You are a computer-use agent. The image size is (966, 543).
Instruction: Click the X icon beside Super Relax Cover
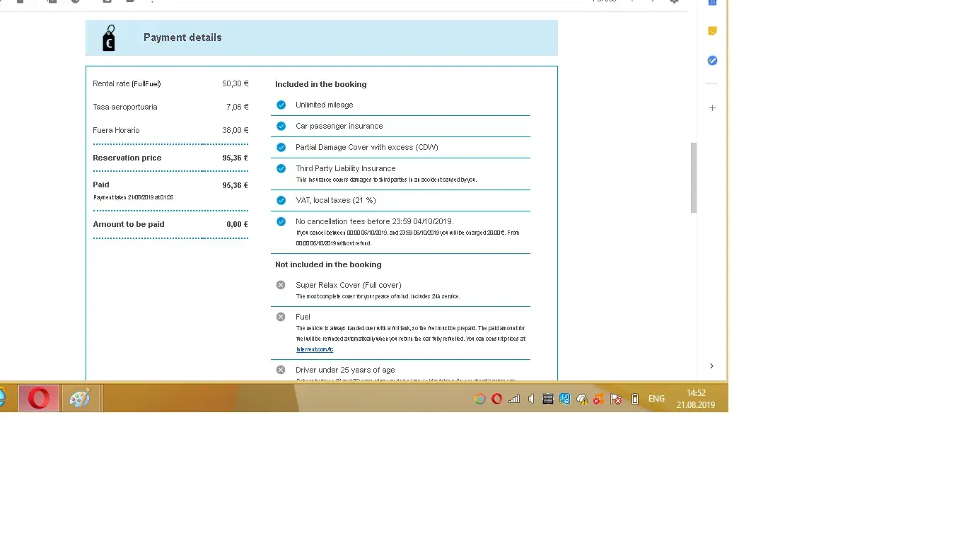pyautogui.click(x=281, y=285)
